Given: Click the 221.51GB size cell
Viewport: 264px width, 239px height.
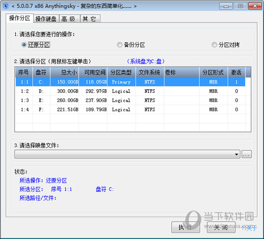Looking at the screenshot, I should 65,109.
